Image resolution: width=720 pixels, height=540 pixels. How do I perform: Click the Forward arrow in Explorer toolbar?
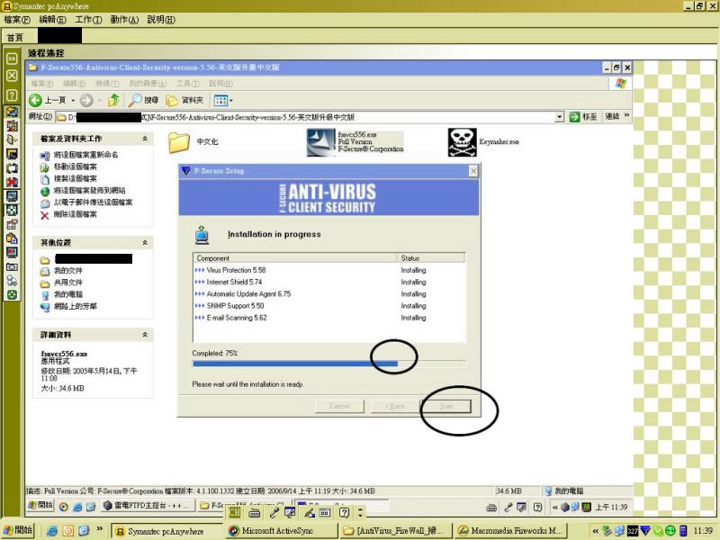(86, 100)
